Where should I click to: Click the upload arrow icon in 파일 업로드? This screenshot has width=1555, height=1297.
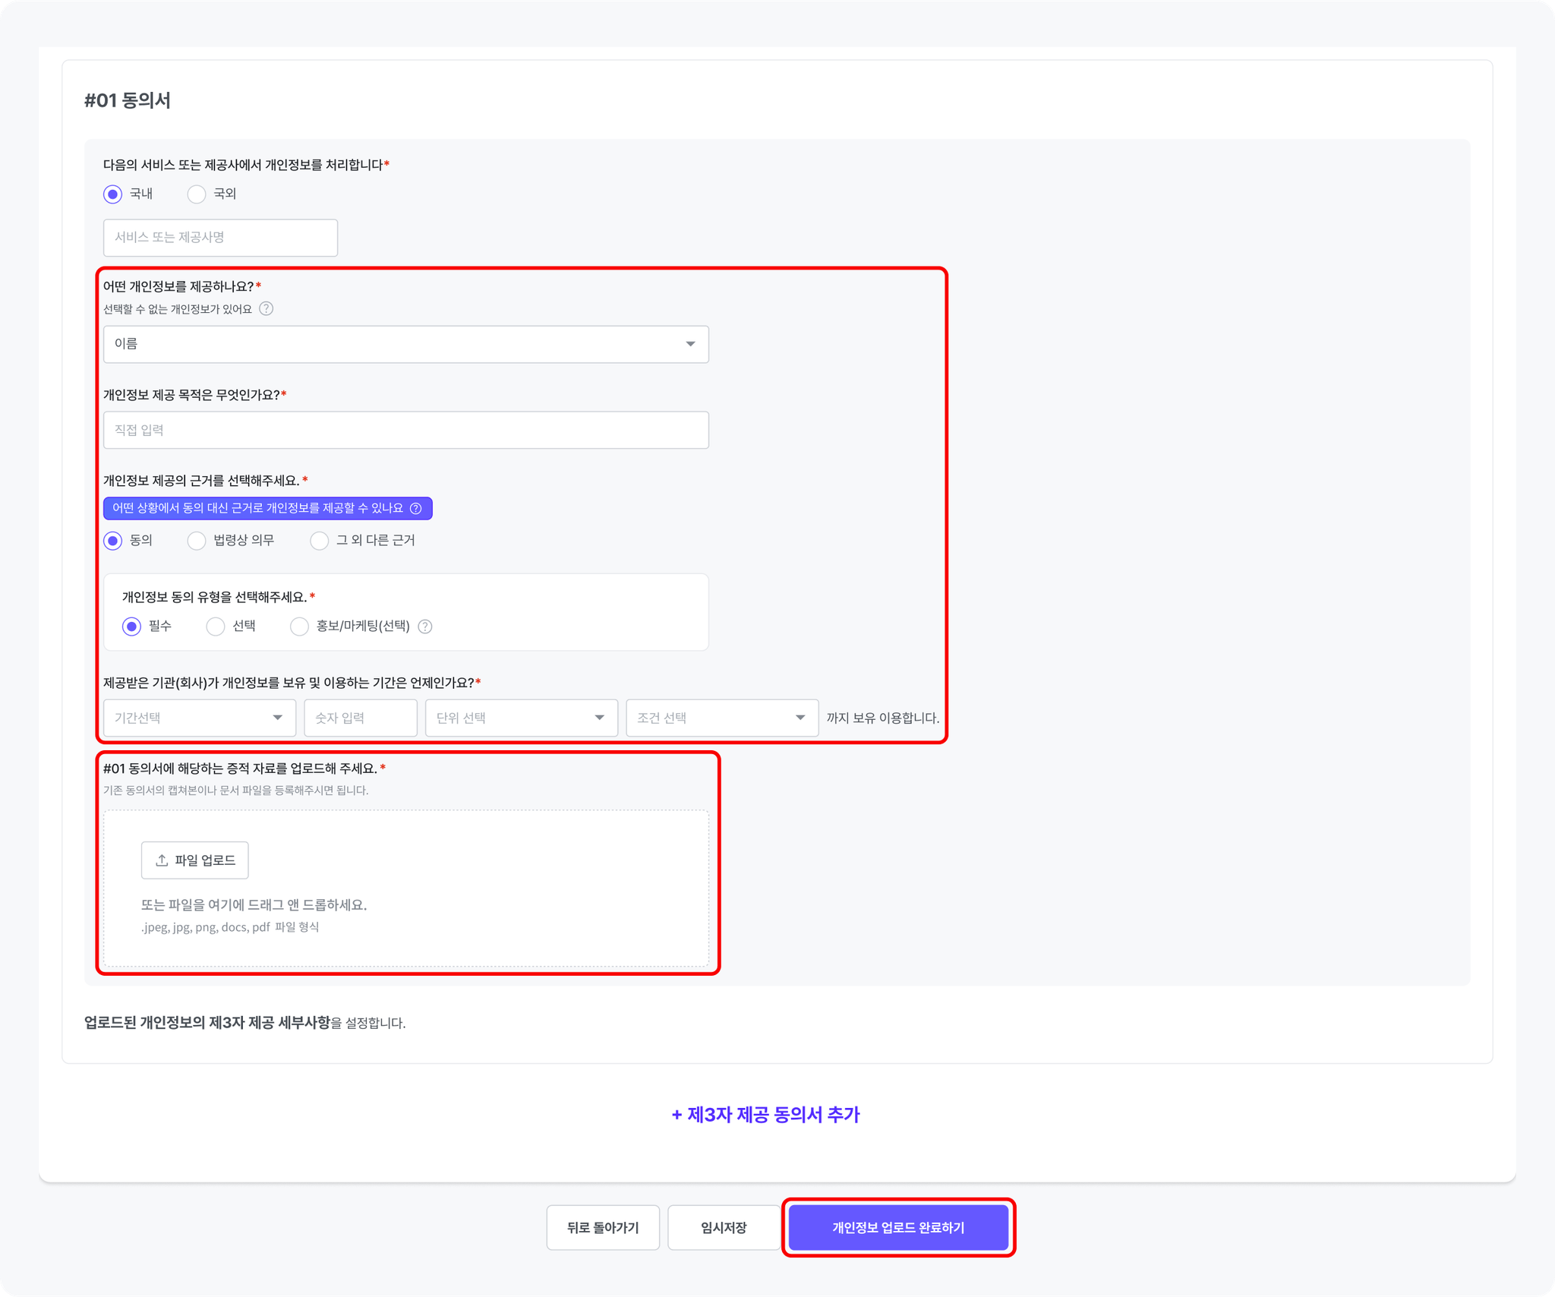tap(162, 860)
